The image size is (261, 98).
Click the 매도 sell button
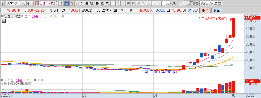(217, 10)
